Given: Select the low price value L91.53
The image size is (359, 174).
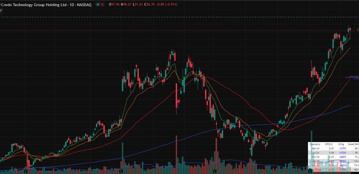Looking at the screenshot, I should (x=139, y=4).
